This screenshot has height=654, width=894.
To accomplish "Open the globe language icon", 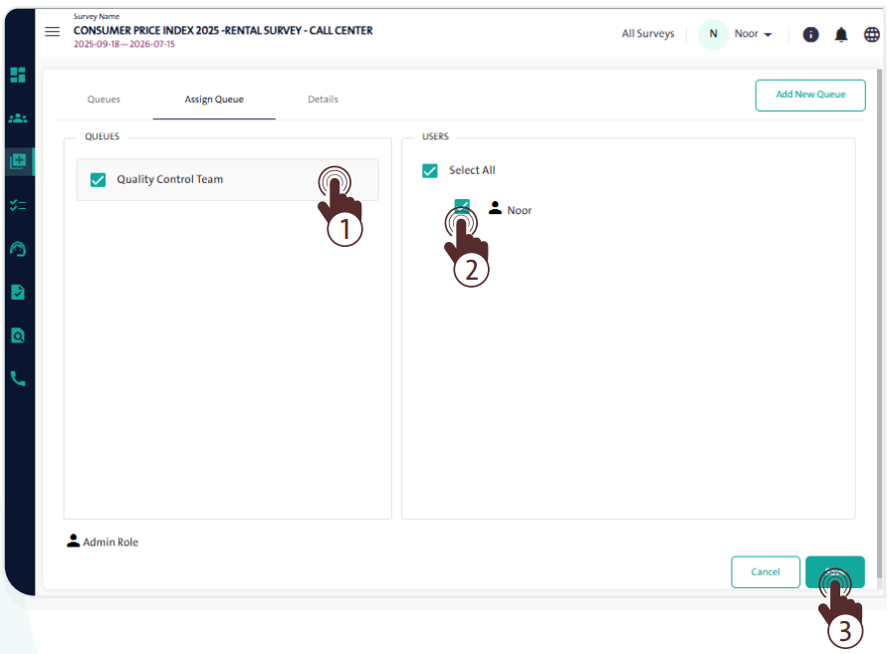I will pos(871,35).
